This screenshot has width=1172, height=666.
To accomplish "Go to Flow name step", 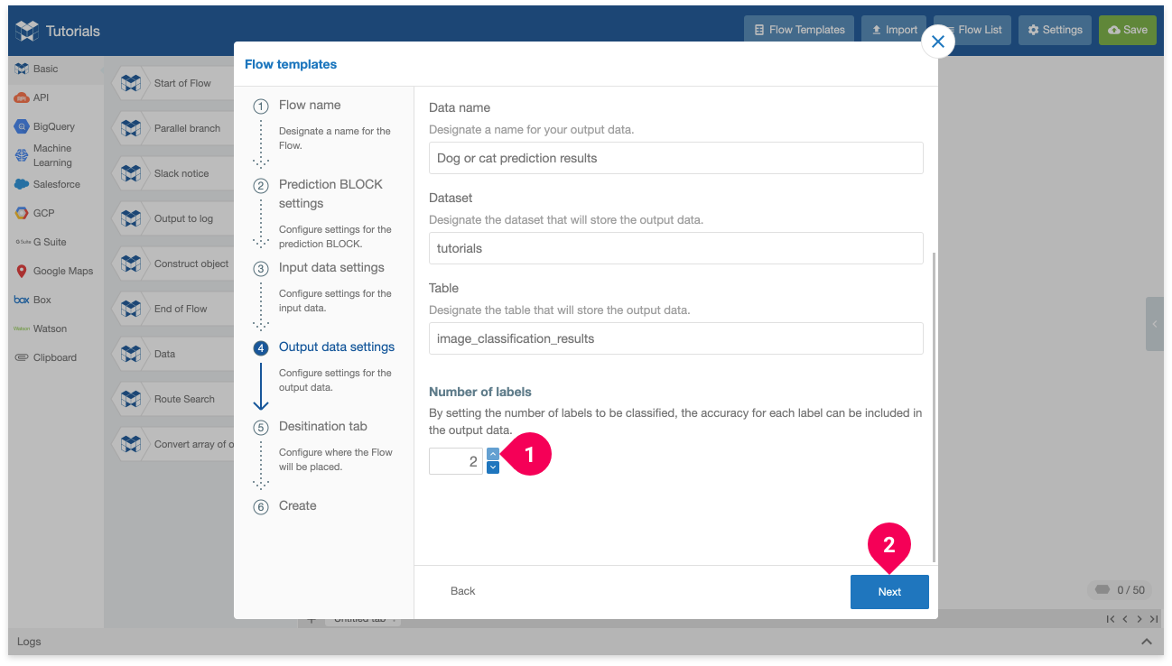I will 310,106.
